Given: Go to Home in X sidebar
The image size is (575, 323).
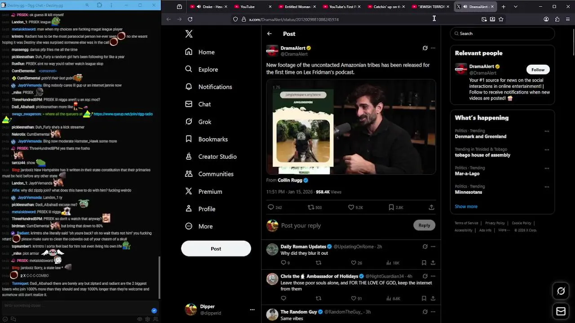Looking at the screenshot, I should click(x=200, y=52).
